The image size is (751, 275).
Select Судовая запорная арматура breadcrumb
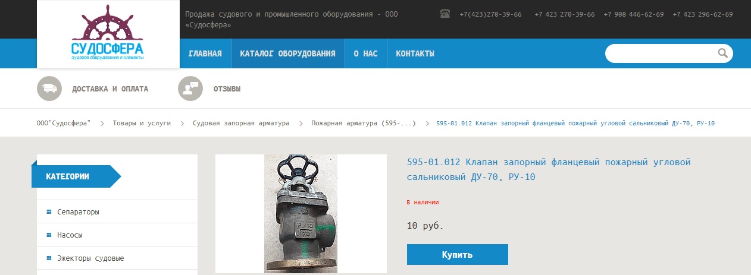[241, 123]
